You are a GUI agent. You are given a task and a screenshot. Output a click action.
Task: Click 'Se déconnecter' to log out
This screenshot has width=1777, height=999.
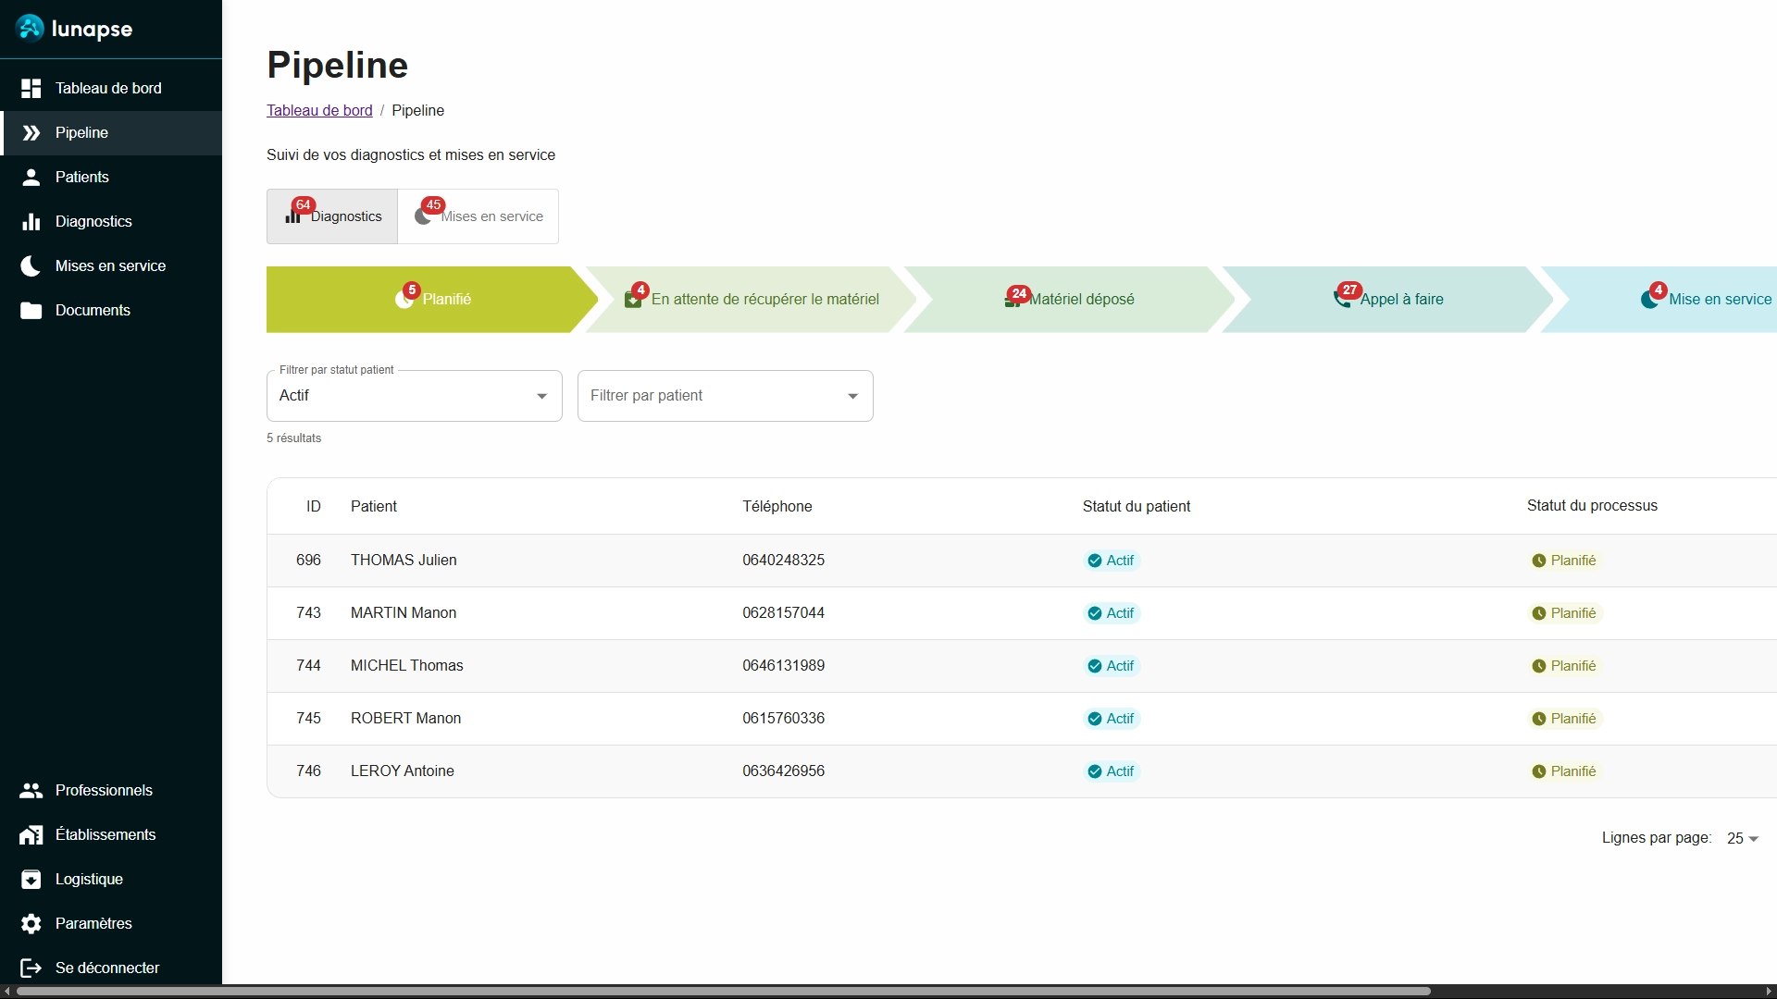107,968
